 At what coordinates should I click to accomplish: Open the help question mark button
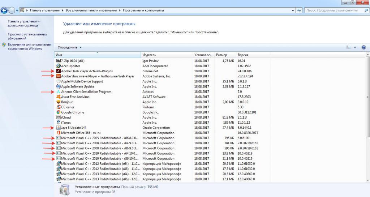(363, 47)
